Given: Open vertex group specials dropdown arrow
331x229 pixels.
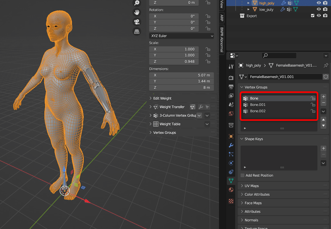Looking at the screenshot, I should click(x=324, y=111).
